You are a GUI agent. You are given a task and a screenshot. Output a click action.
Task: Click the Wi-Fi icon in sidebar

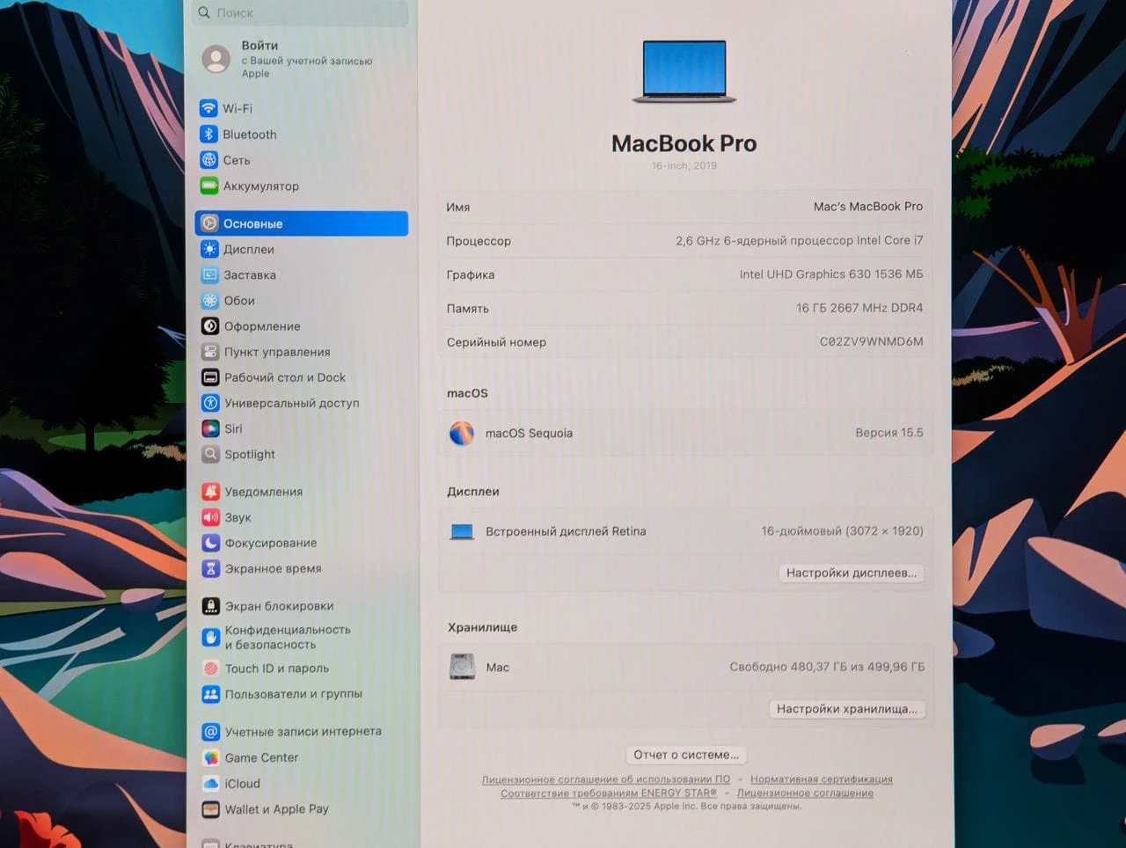click(208, 108)
